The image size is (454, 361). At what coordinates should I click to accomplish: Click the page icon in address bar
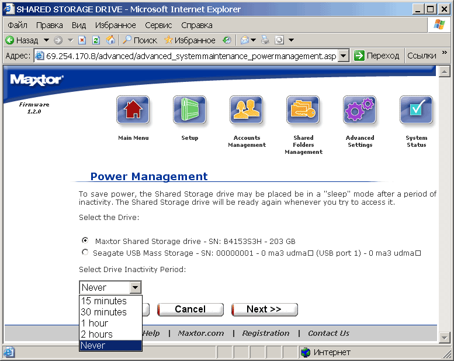tap(39, 56)
